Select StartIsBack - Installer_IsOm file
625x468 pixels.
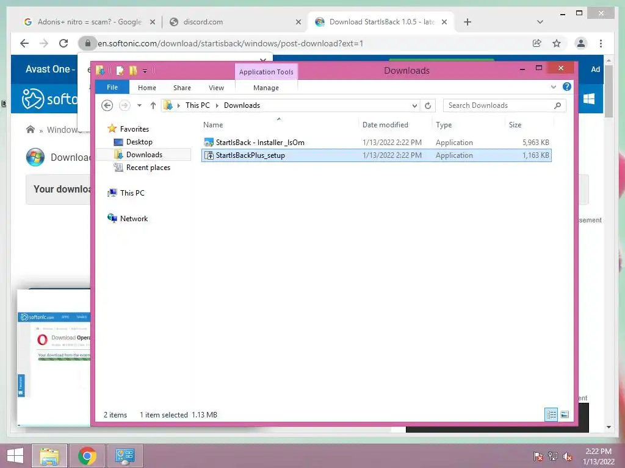click(377, 143)
